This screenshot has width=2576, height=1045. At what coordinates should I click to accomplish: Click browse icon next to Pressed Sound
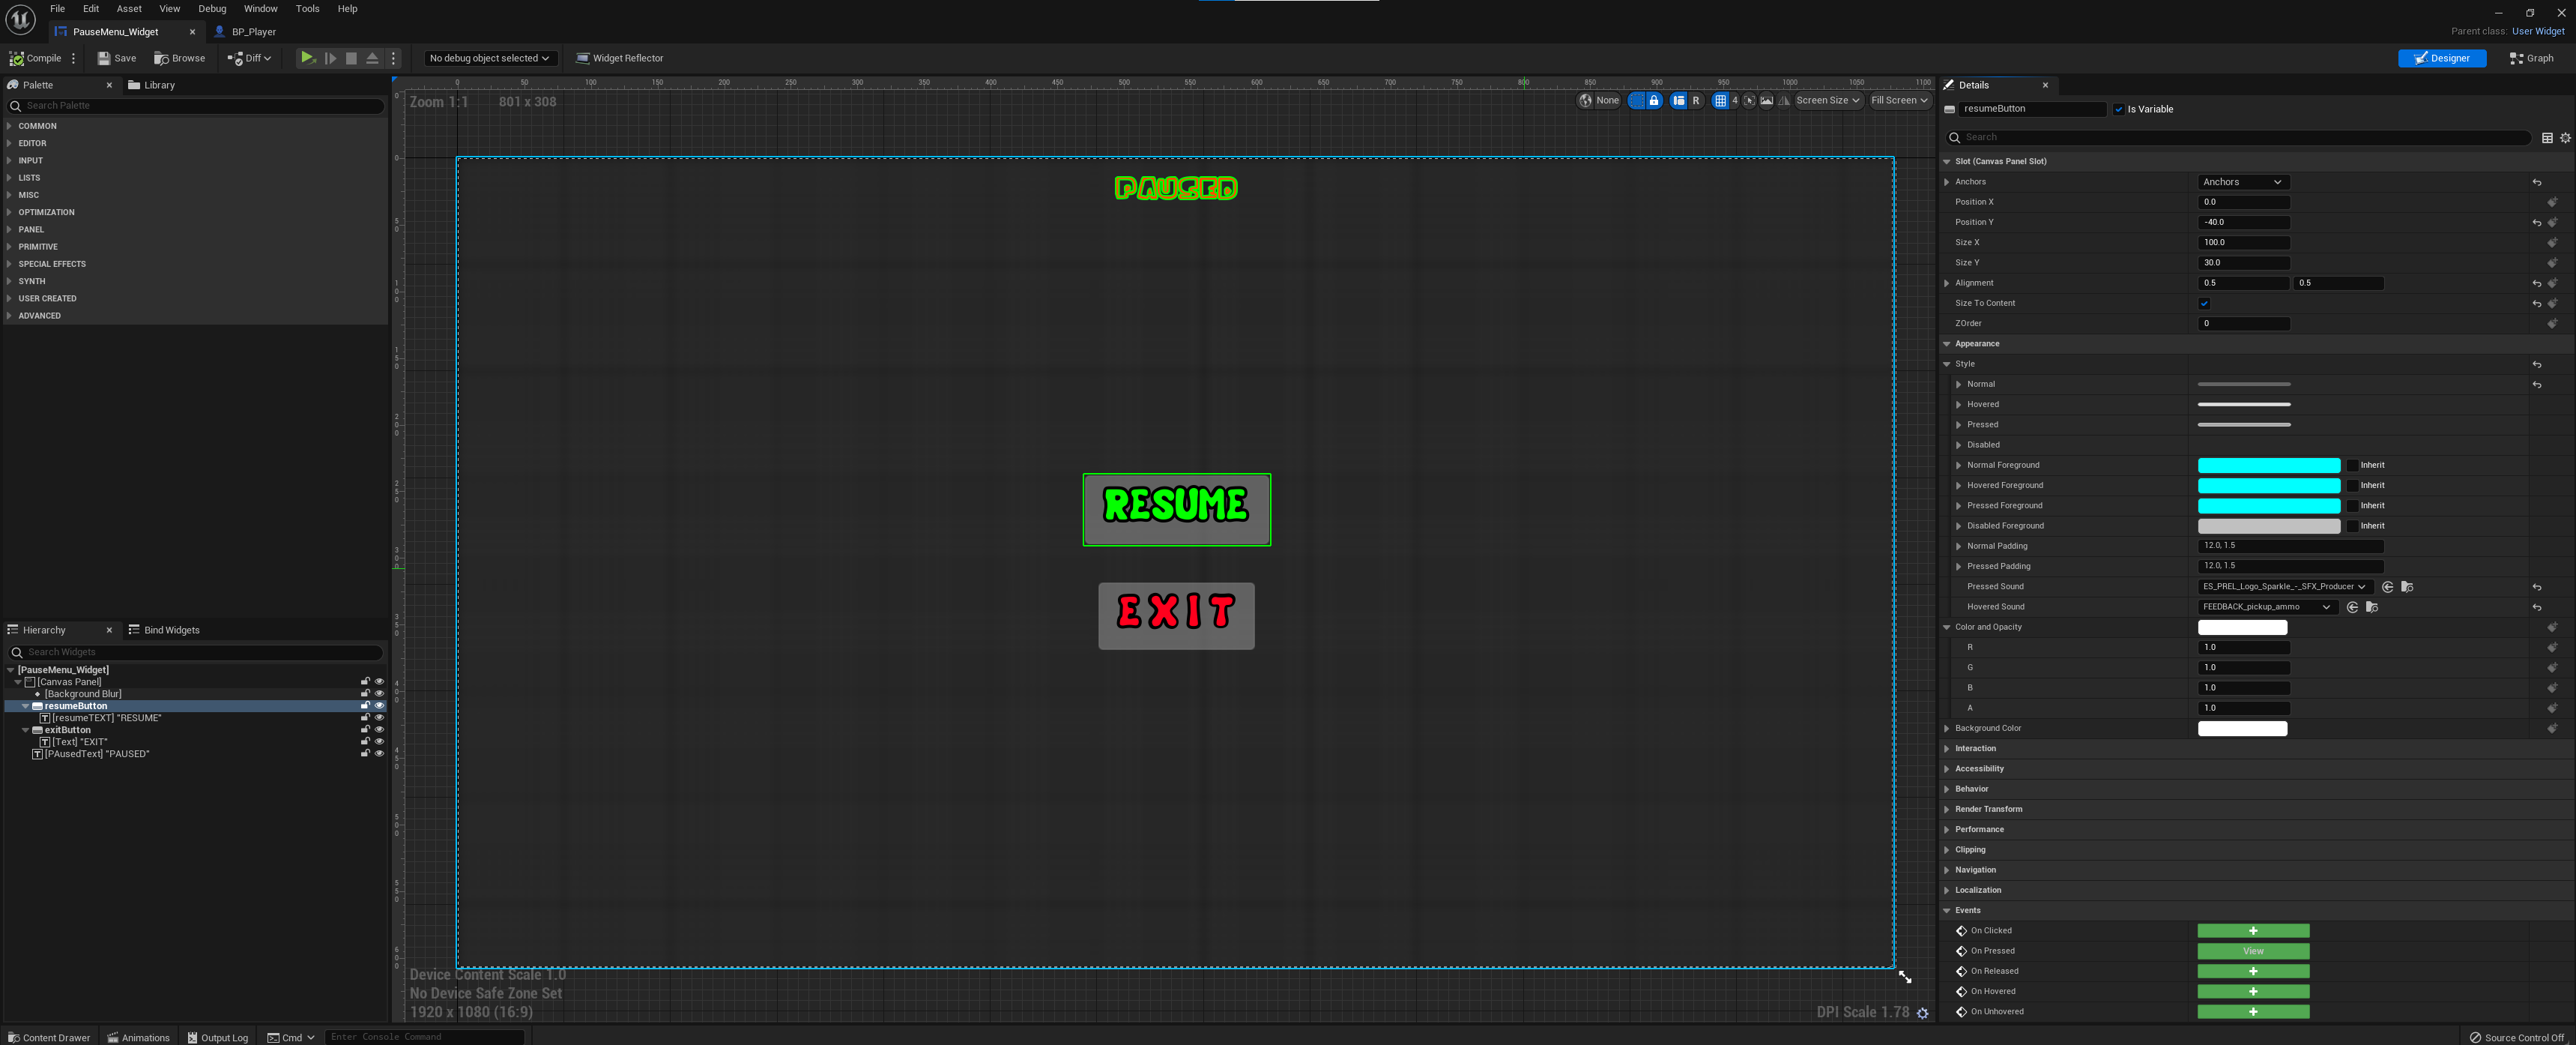pos(2407,586)
